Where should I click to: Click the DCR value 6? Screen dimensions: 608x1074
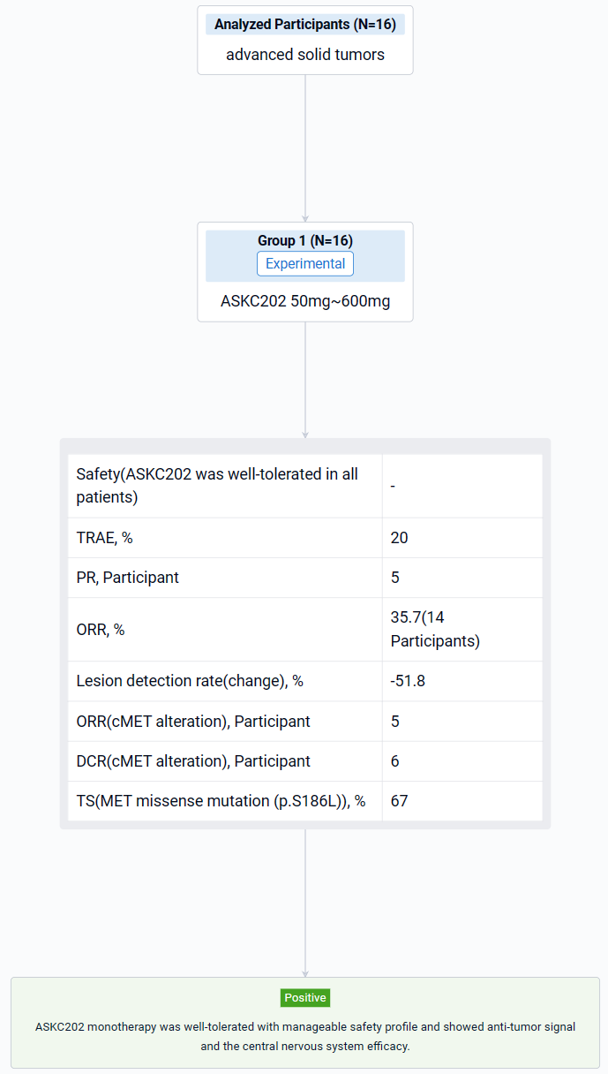395,761
